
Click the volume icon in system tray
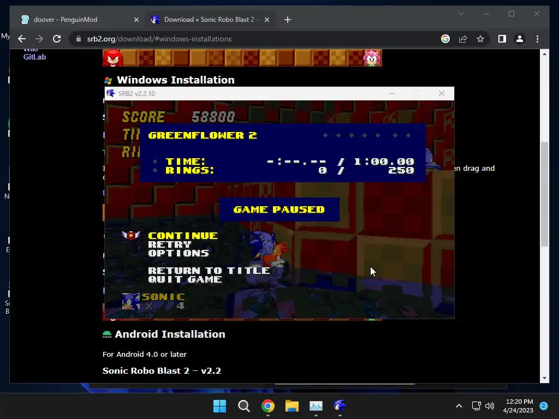pyautogui.click(x=490, y=406)
